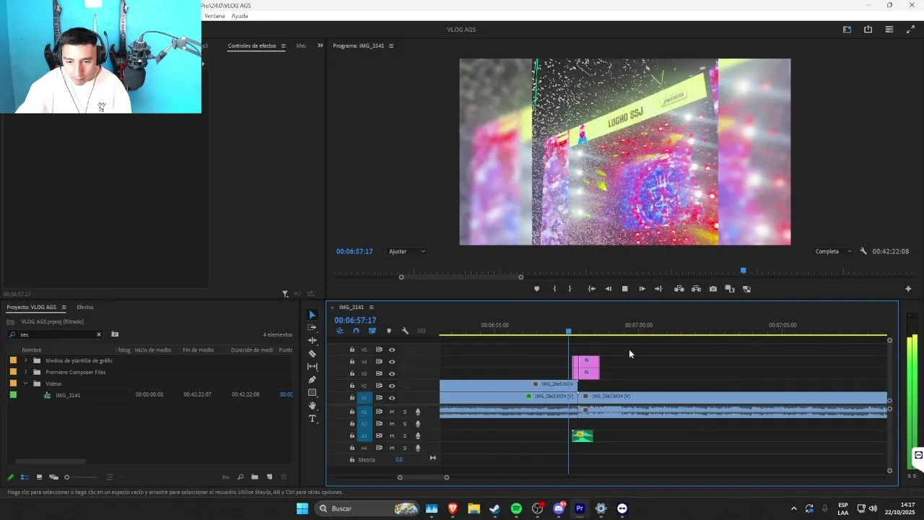This screenshot has width=924, height=520.
Task: Select the Ripple Edit tool
Action: 312,340
